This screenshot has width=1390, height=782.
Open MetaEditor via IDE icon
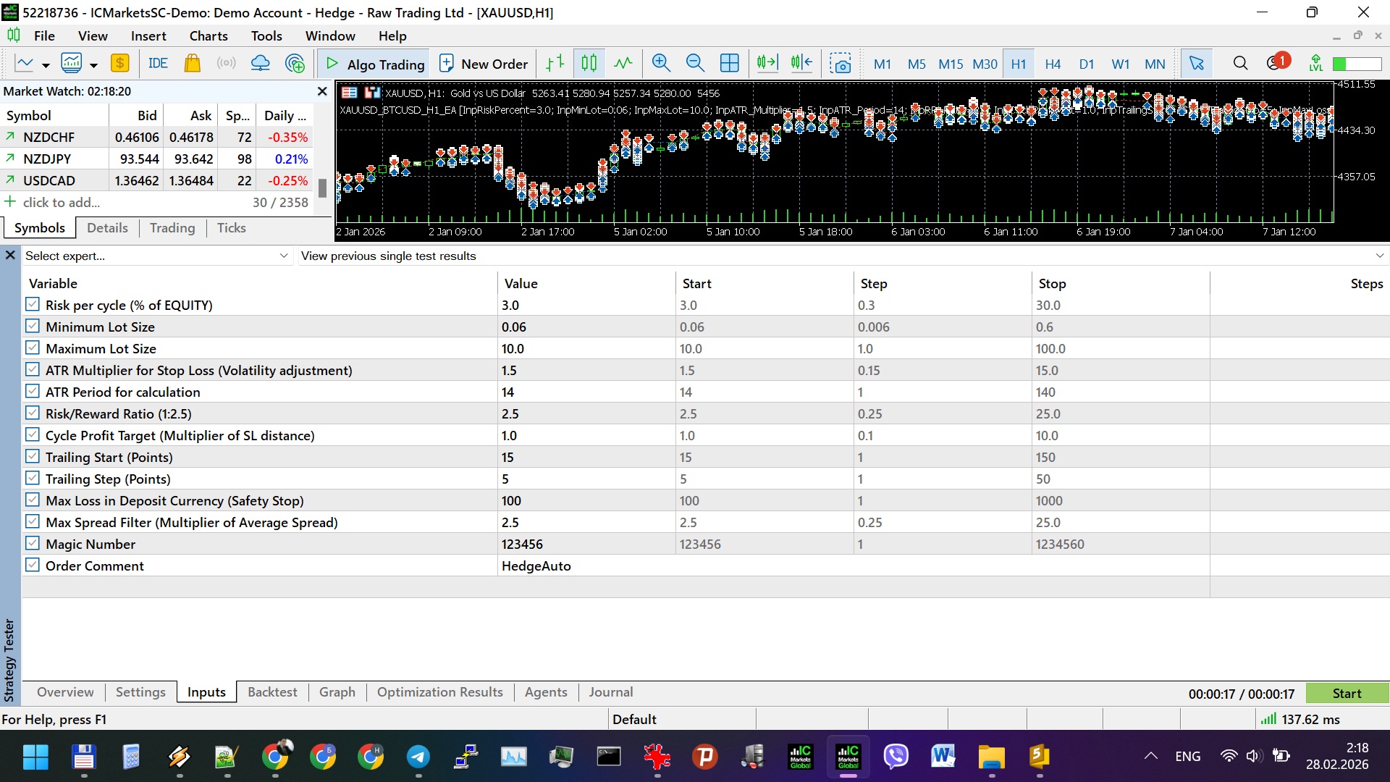coord(158,64)
